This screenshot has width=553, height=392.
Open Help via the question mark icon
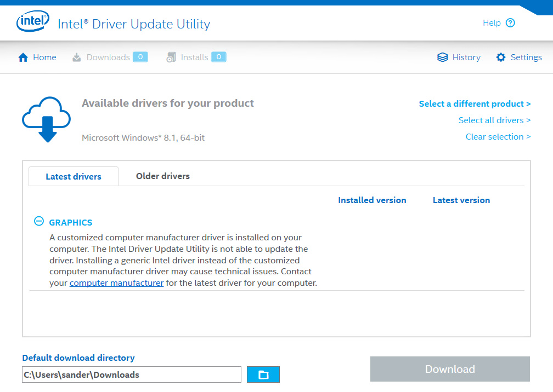[510, 23]
